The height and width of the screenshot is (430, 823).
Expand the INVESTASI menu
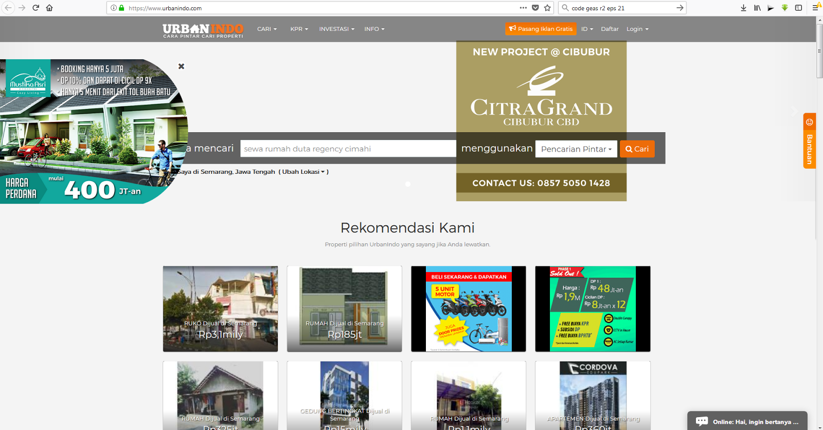(336, 29)
